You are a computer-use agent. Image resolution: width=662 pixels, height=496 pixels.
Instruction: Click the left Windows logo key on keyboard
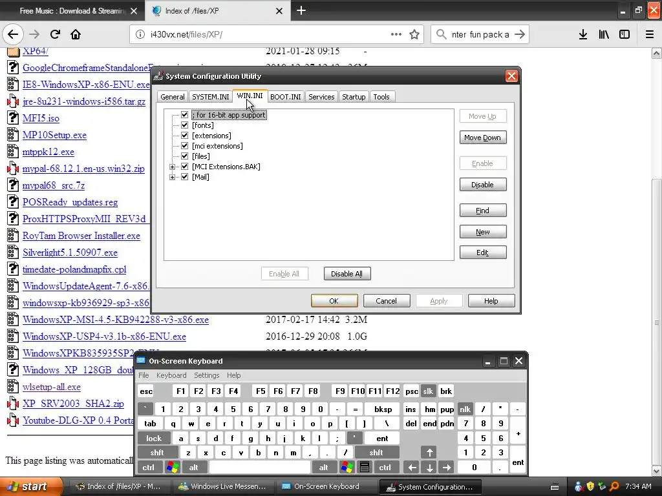(172, 468)
